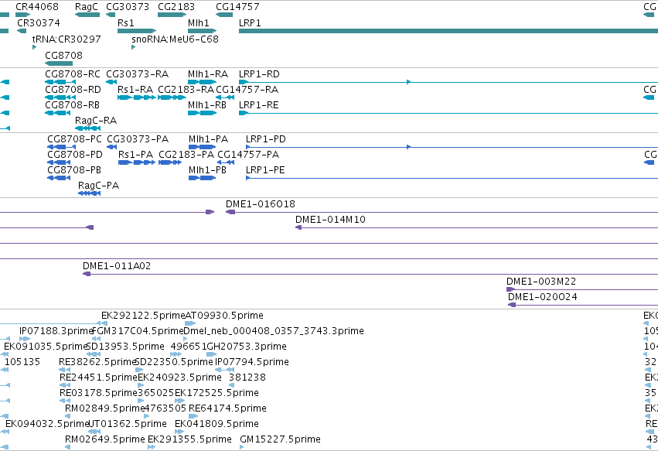Click the RagC-PA protein glyph
This screenshot has width=658, height=451.
coord(90,193)
